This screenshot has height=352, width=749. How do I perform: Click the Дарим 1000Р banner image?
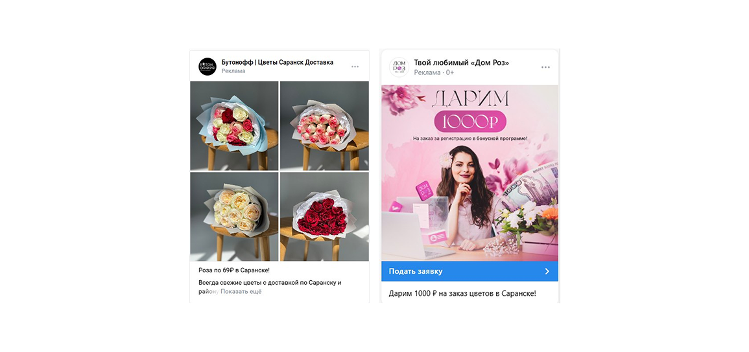pos(470,173)
